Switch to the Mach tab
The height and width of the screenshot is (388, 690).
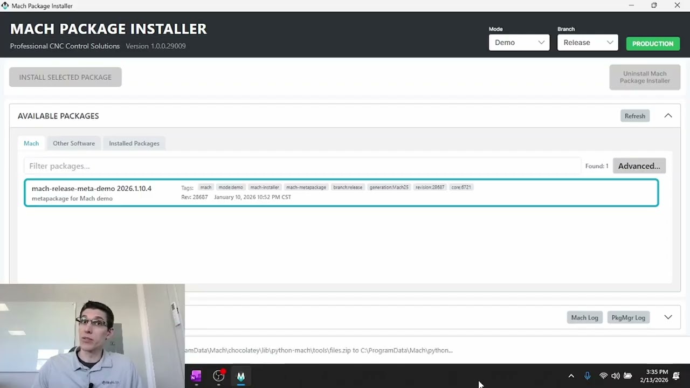point(31,143)
